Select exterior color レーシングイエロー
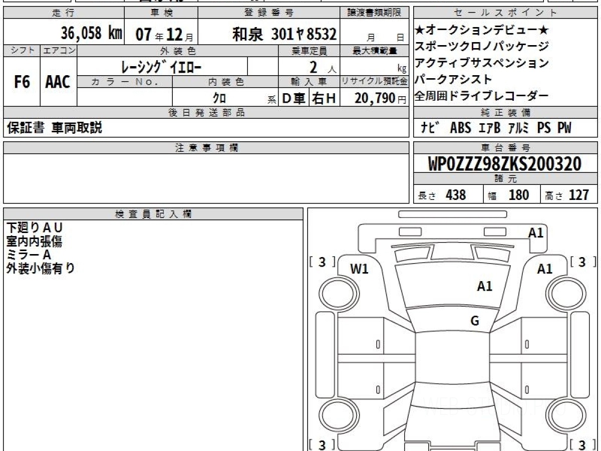The width and height of the screenshot is (601, 451). (x=162, y=66)
